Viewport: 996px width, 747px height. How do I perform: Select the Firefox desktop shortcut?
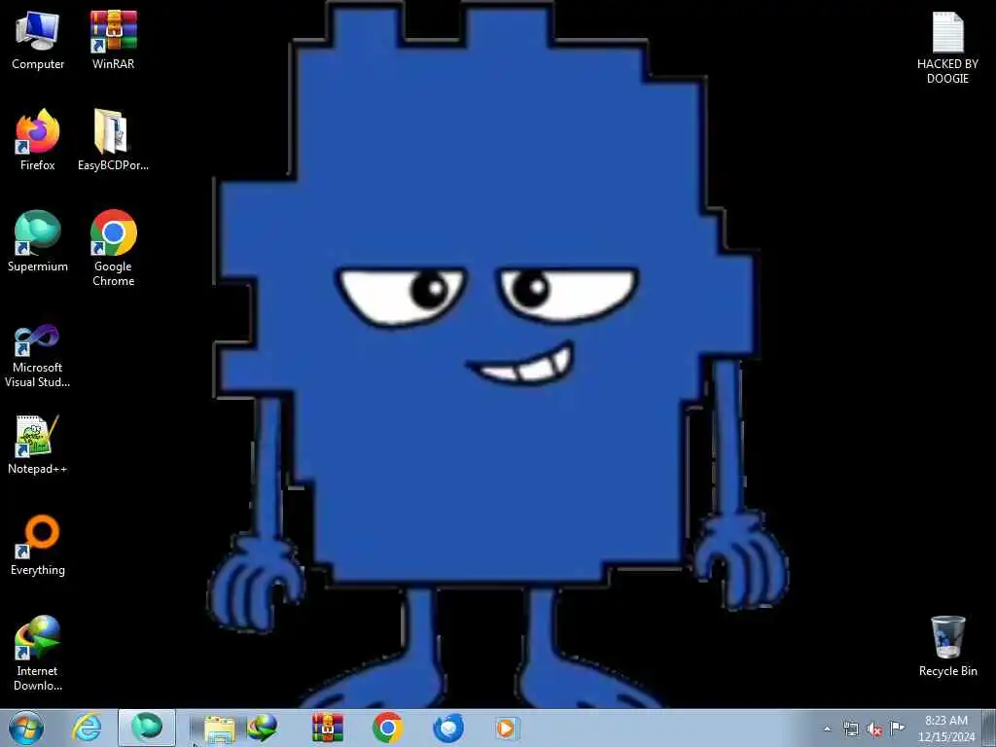point(38,140)
